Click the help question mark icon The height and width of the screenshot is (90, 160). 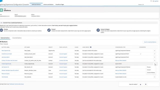pyautogui.click(x=151, y=1)
